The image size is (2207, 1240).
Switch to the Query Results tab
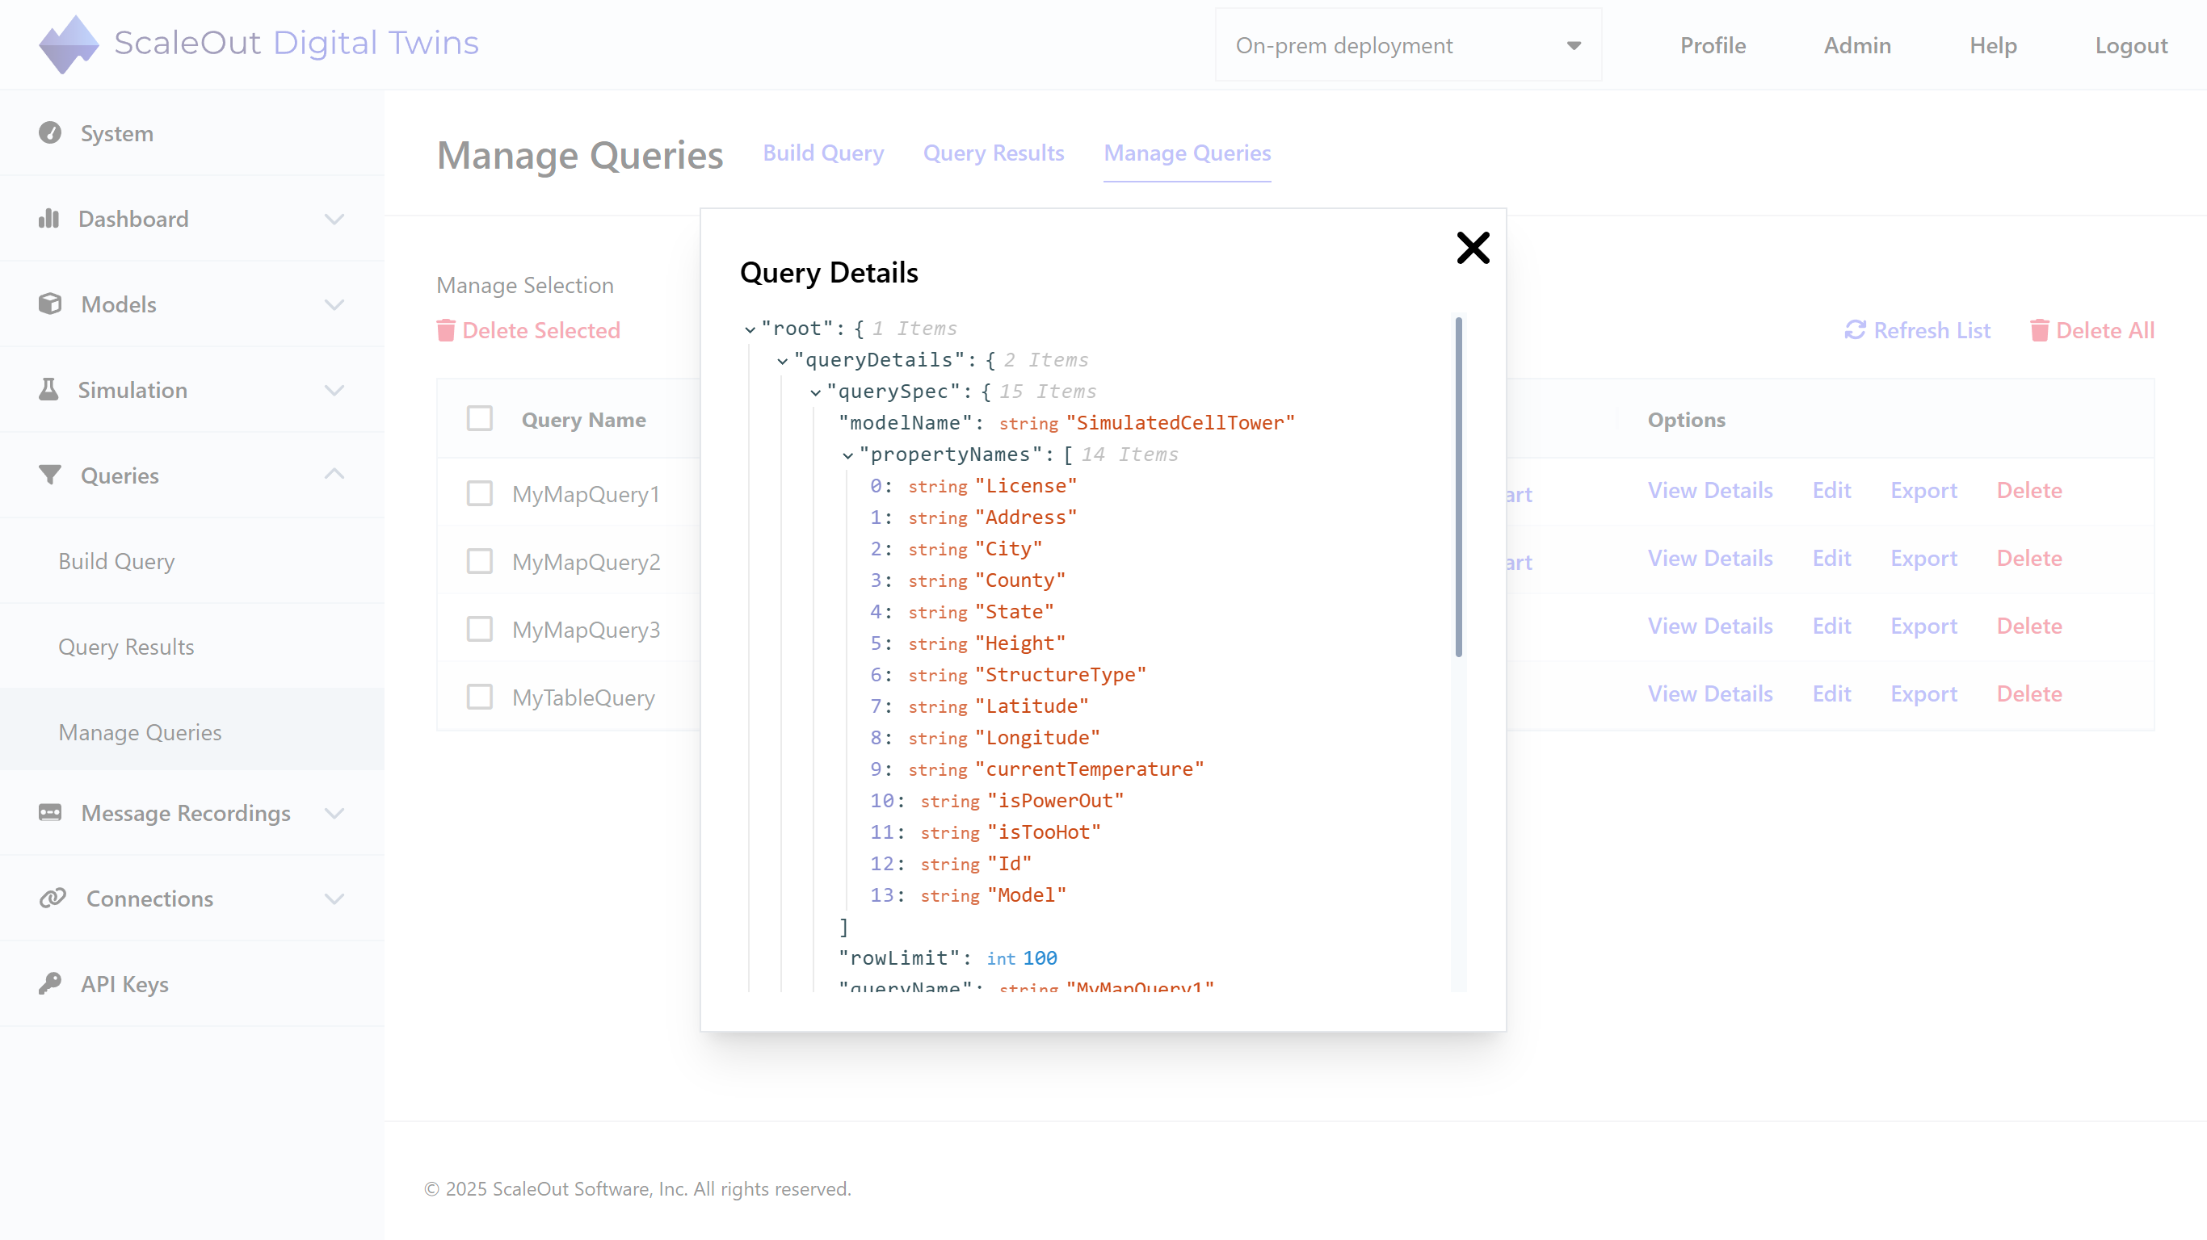pyautogui.click(x=994, y=153)
